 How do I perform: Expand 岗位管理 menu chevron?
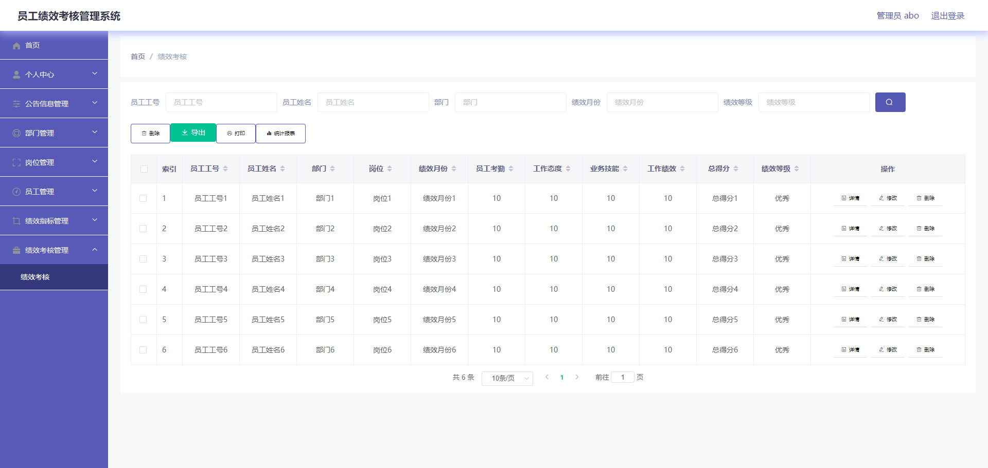95,161
